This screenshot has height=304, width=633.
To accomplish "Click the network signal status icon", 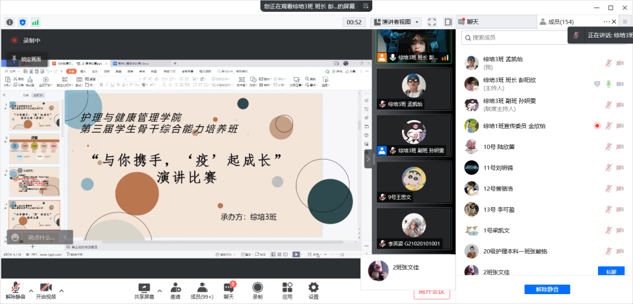I will 35,22.
